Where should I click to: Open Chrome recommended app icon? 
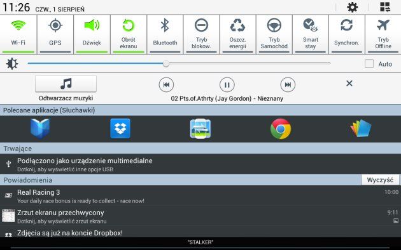(281, 129)
